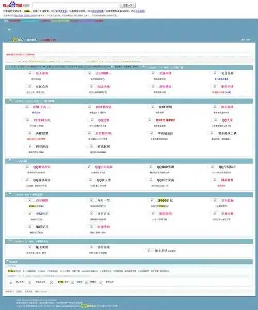Open the QQ辅助资源 forum link

pos(166,167)
